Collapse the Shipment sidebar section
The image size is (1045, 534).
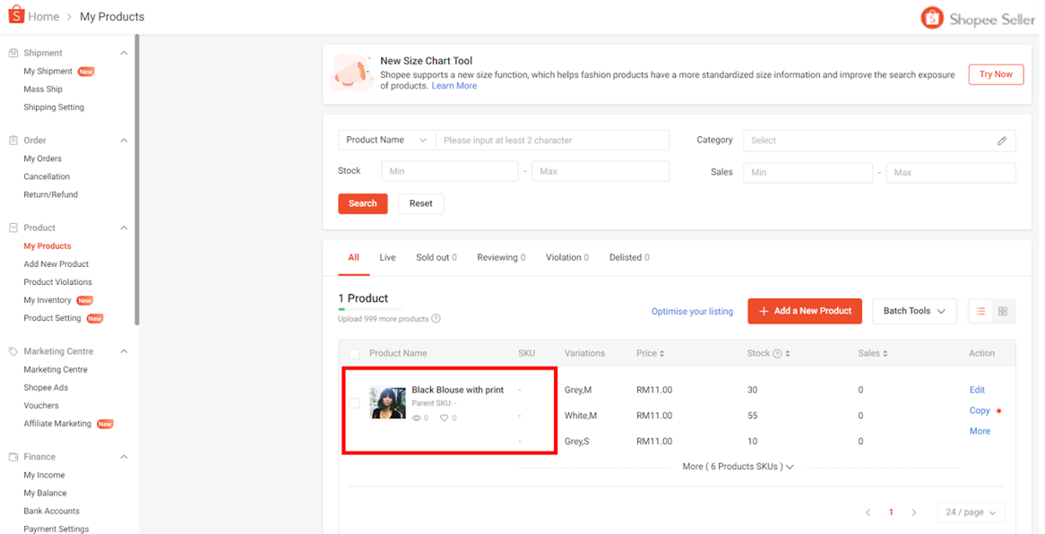pyautogui.click(x=124, y=52)
